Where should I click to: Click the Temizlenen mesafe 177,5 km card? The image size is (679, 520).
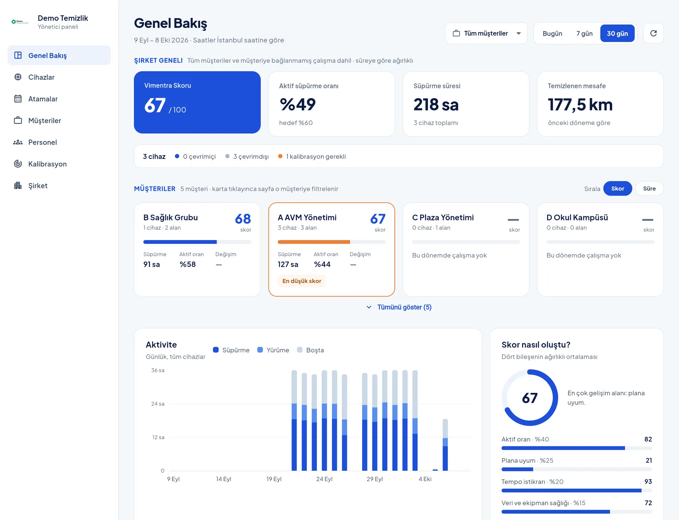coord(600,104)
